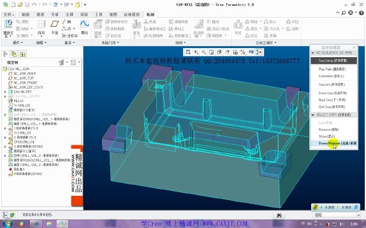Switch to Favorites tab icon
This screenshot has height=228, width=366.
pos(23,54)
